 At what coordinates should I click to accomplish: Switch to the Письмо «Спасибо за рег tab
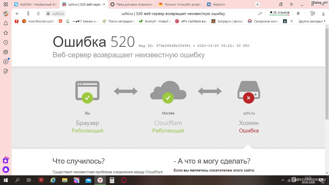[x=180, y=4]
